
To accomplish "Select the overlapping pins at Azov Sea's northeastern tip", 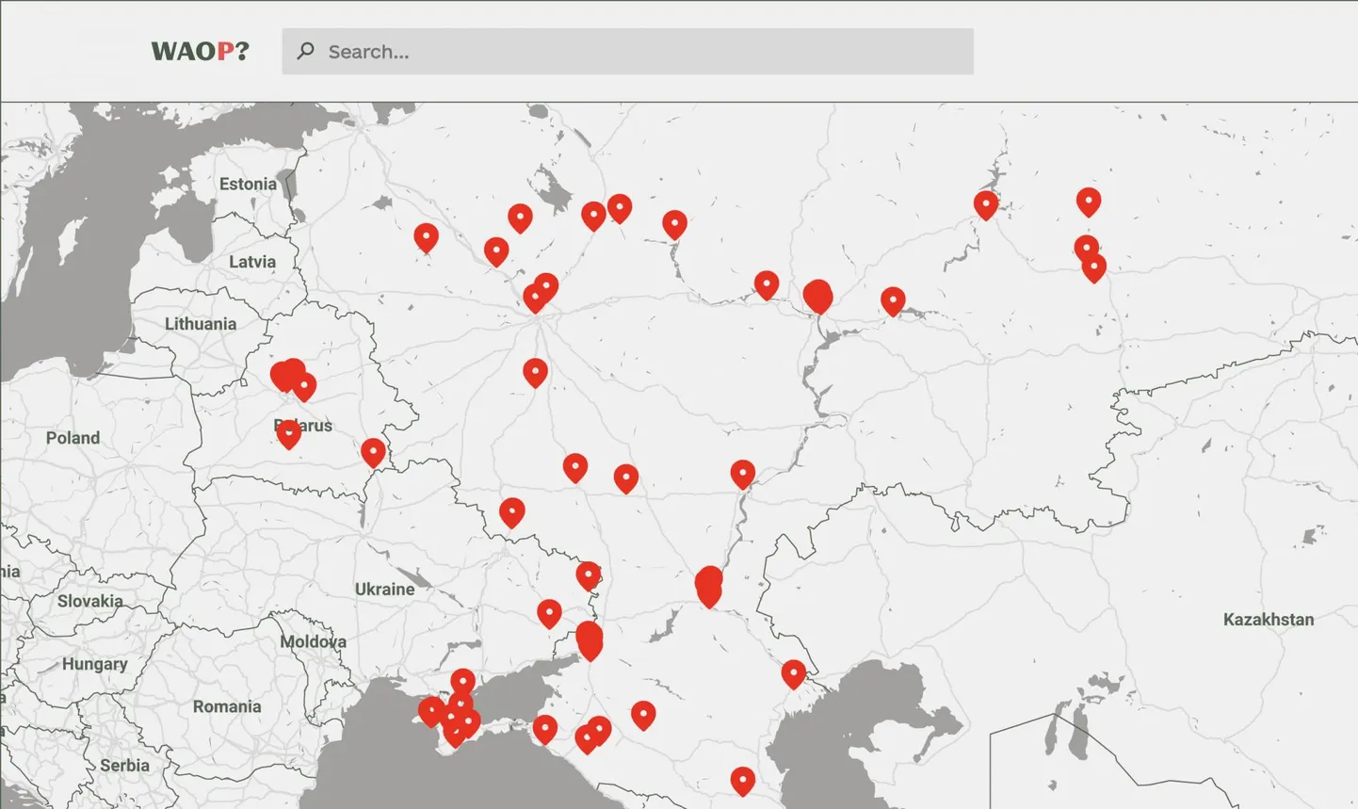I will pyautogui.click(x=590, y=640).
